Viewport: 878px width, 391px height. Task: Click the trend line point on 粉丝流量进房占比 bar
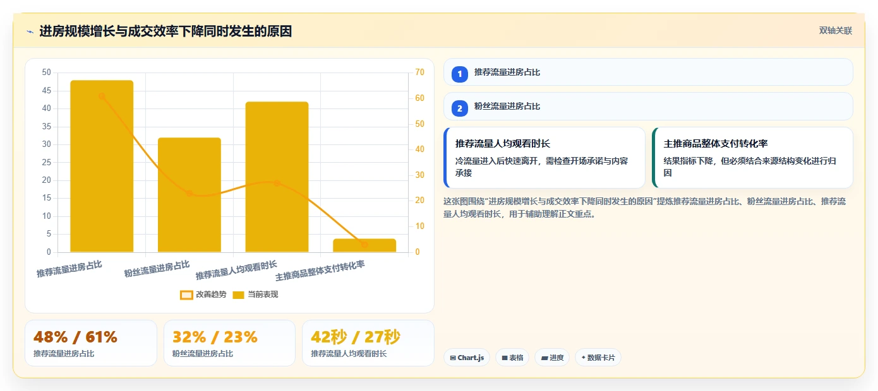[x=189, y=194]
